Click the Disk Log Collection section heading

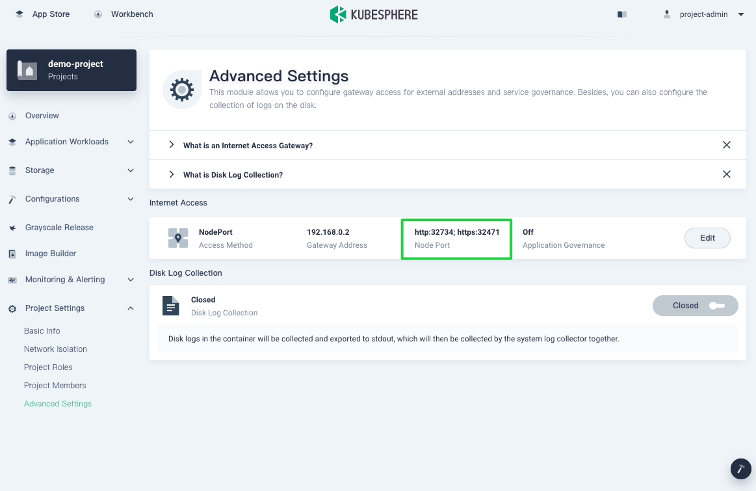pyautogui.click(x=186, y=273)
